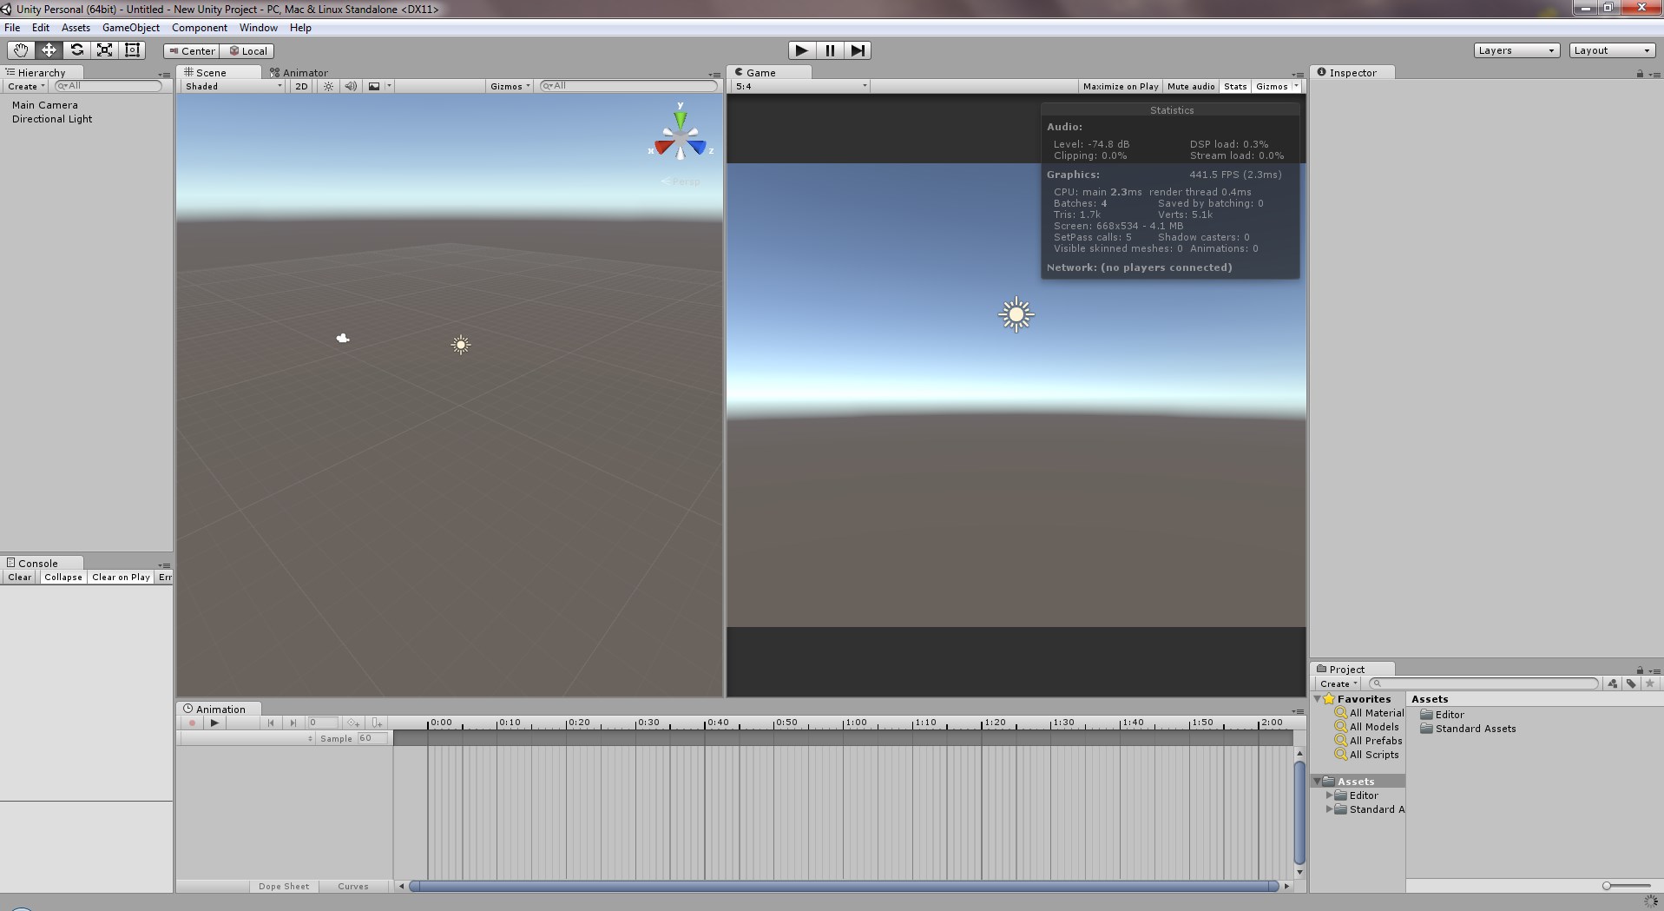
Task: Adjust the Project icon size slider
Action: pyautogui.click(x=1608, y=886)
